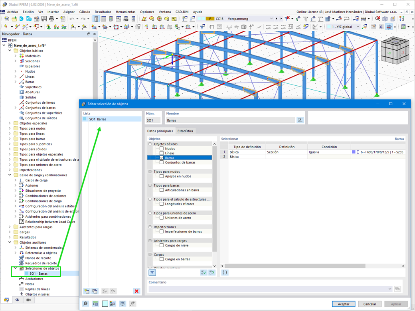
Task: Open the Vorspannung load case dropdown
Action: coord(271,19)
